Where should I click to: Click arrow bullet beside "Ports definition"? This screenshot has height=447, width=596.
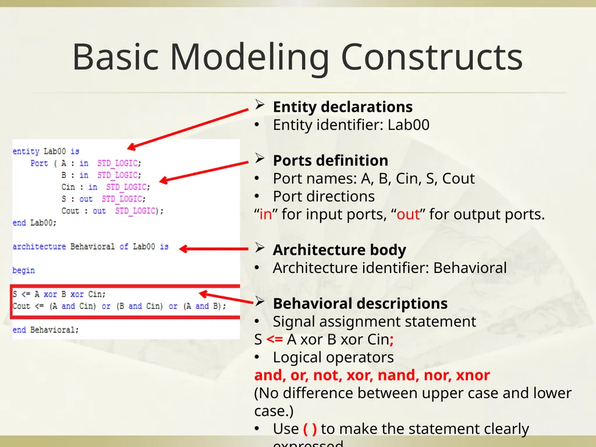[260, 158]
